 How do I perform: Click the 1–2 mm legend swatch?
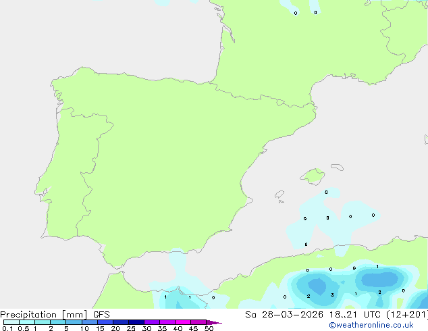pos(43,322)
